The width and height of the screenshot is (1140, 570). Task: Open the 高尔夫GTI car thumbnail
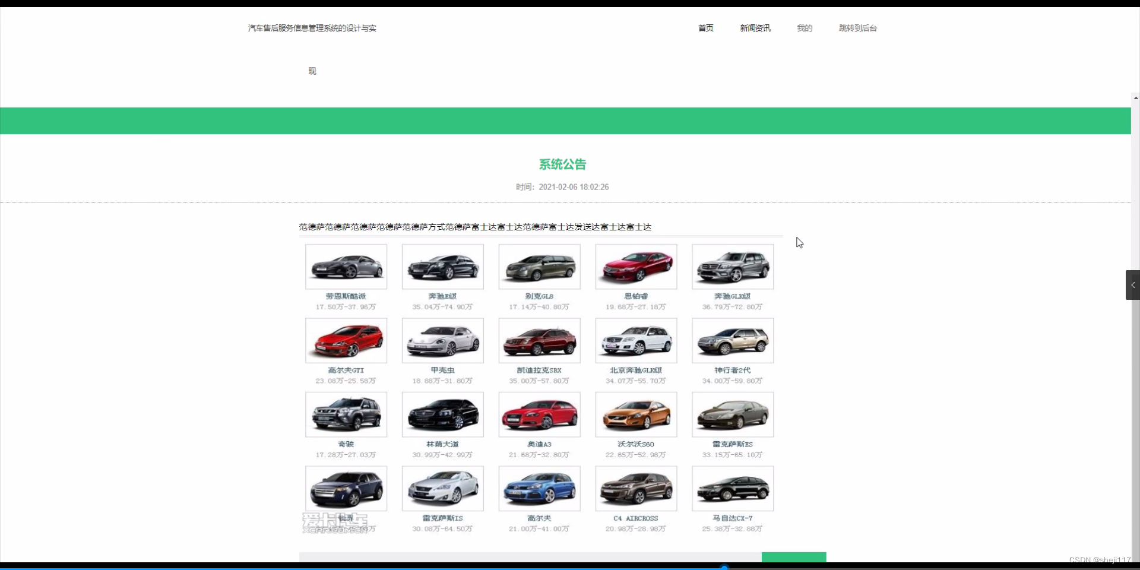346,341
